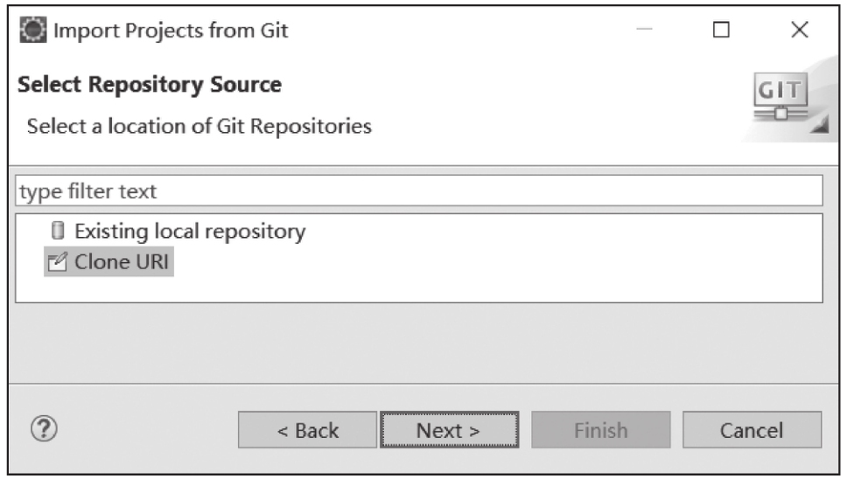Maximize the Import Projects from Git window

coord(721,29)
